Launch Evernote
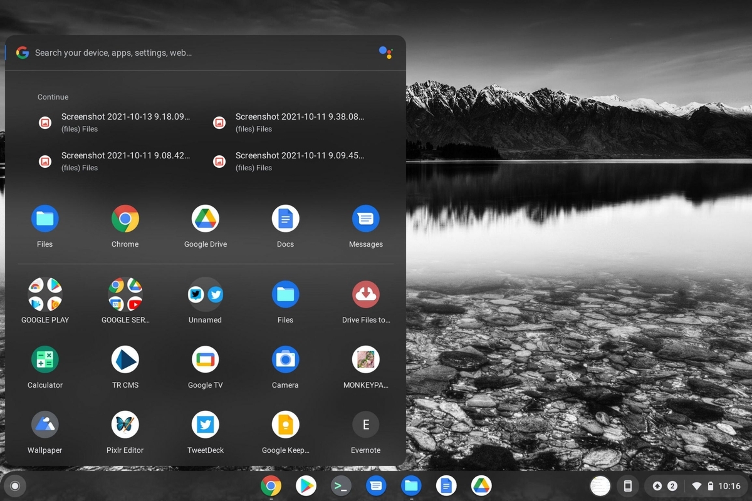Screen dimensions: 752x501 tap(366, 424)
